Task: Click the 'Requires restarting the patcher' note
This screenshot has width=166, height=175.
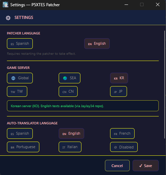Action: point(41,54)
